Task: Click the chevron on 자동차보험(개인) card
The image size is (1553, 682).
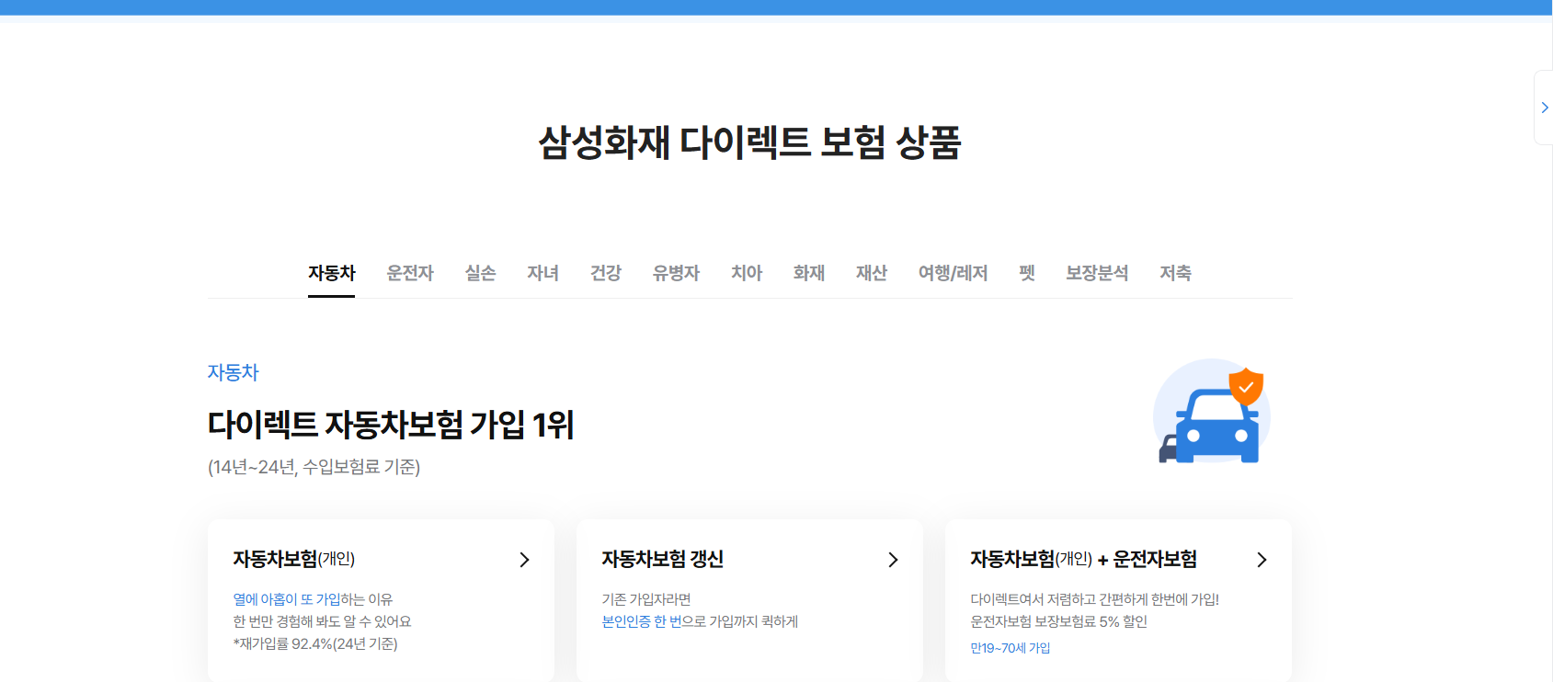Action: click(524, 560)
